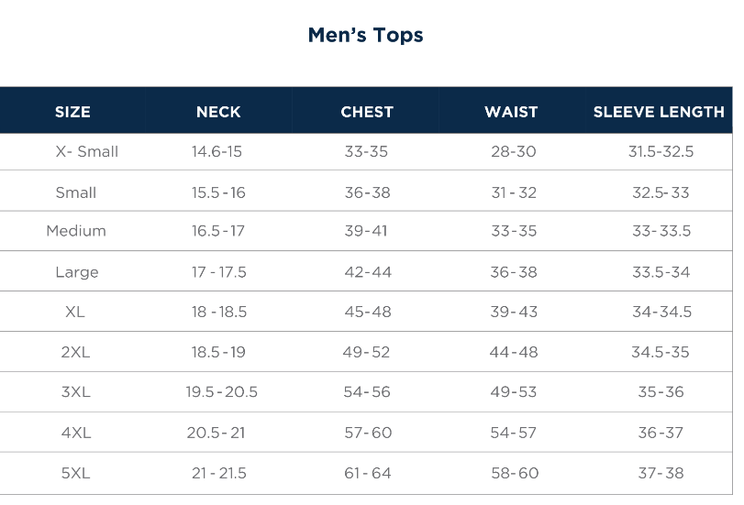Screen dimensions: 744x505
Task: Select the WAIST column header
Action: 511,113
